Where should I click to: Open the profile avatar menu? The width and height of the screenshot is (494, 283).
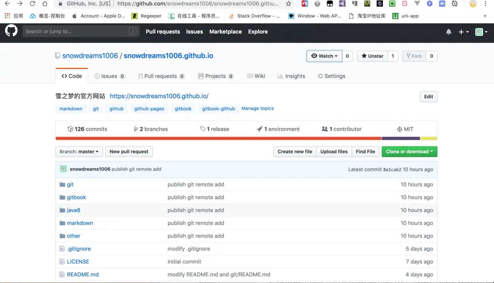(x=479, y=32)
